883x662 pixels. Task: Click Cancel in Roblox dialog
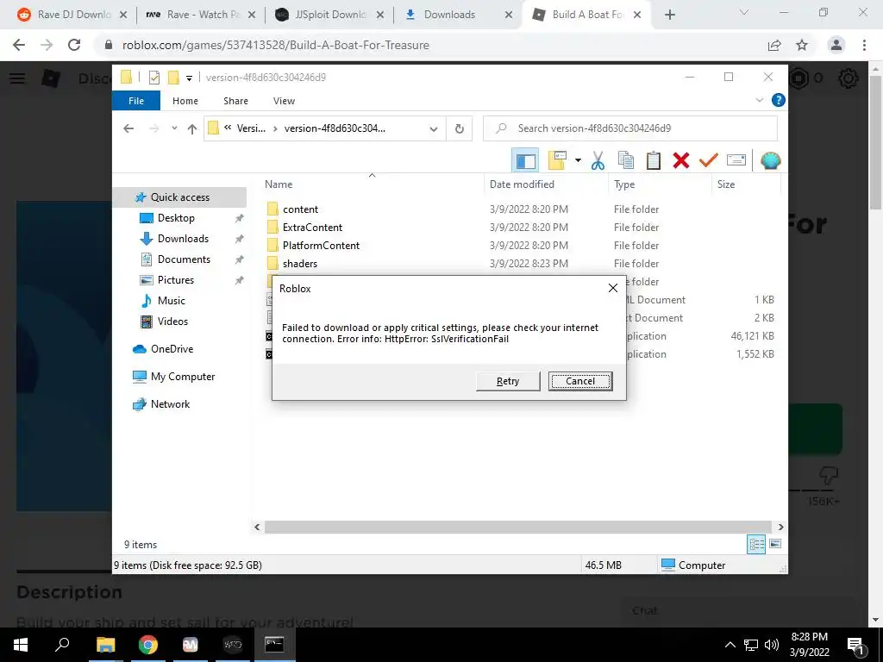pos(580,381)
